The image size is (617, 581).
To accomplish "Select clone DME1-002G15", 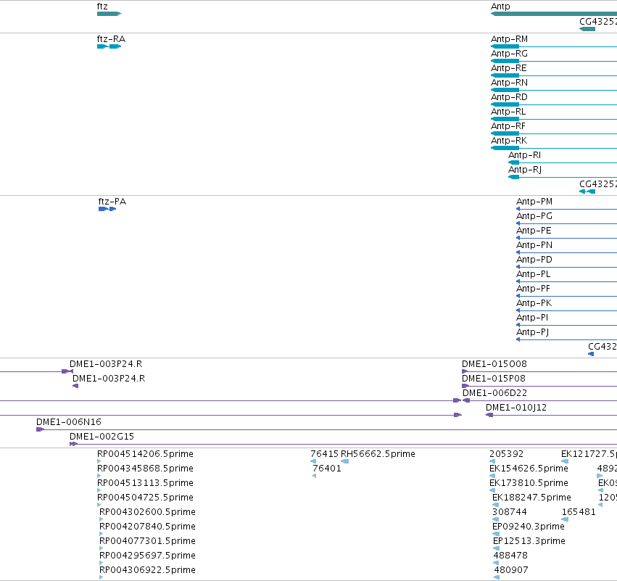I will click(x=102, y=437).
